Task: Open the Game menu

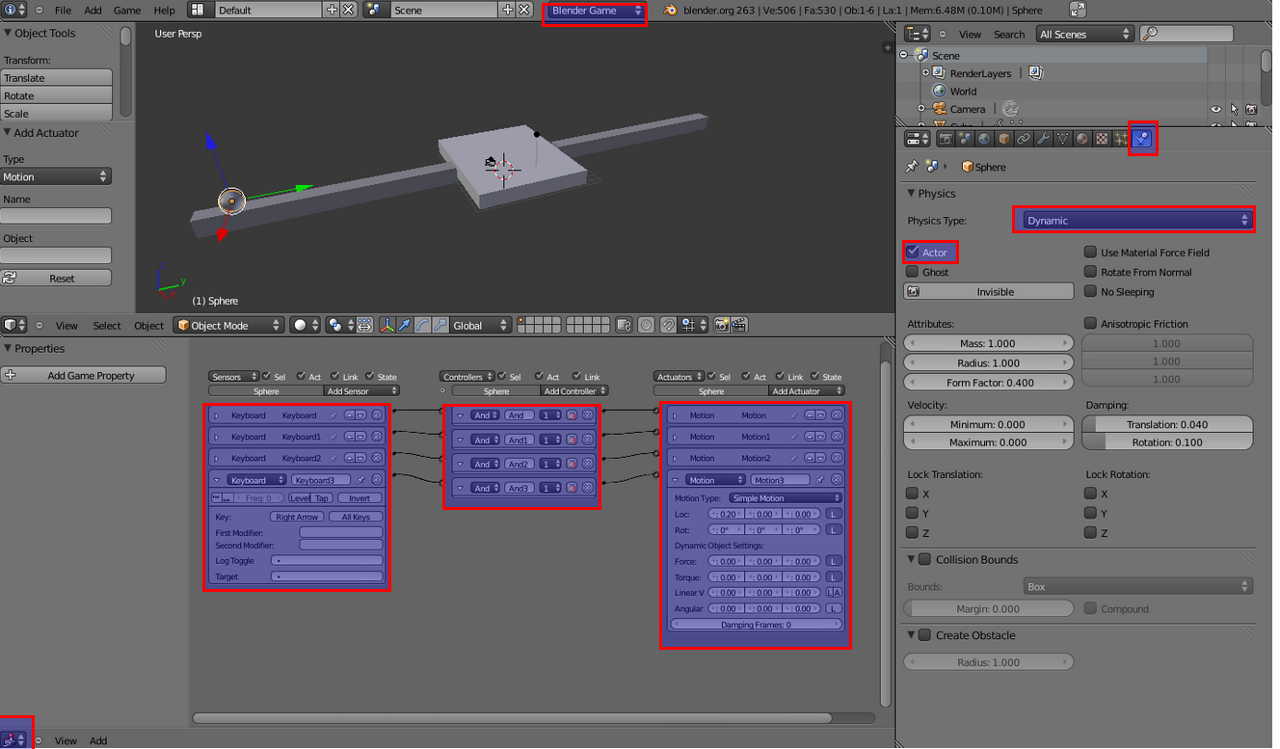Action: 127,10
